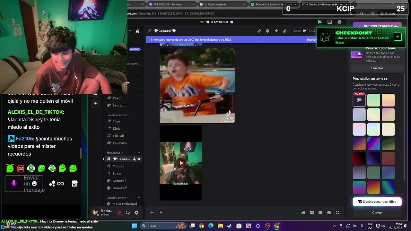Image resolution: width=411 pixels, height=231 pixels.
Task: Select the NUEVO palette theme swatch
Action: click(359, 100)
